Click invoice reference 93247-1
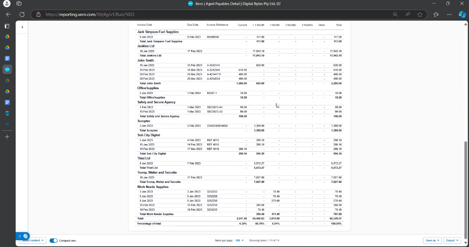The height and width of the screenshot is (247, 469). point(212,93)
